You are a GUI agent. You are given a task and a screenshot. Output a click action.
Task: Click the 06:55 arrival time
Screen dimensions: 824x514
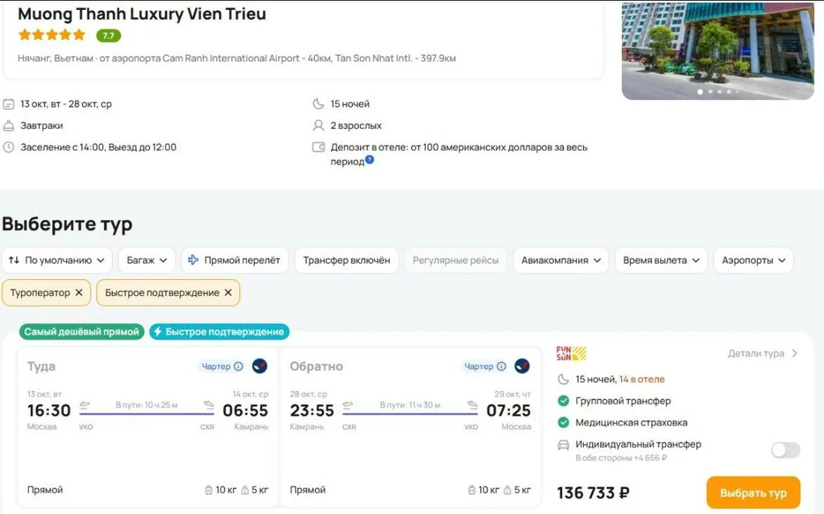(245, 411)
